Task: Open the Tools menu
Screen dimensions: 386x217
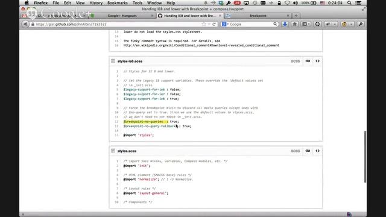Action: click(138, 3)
